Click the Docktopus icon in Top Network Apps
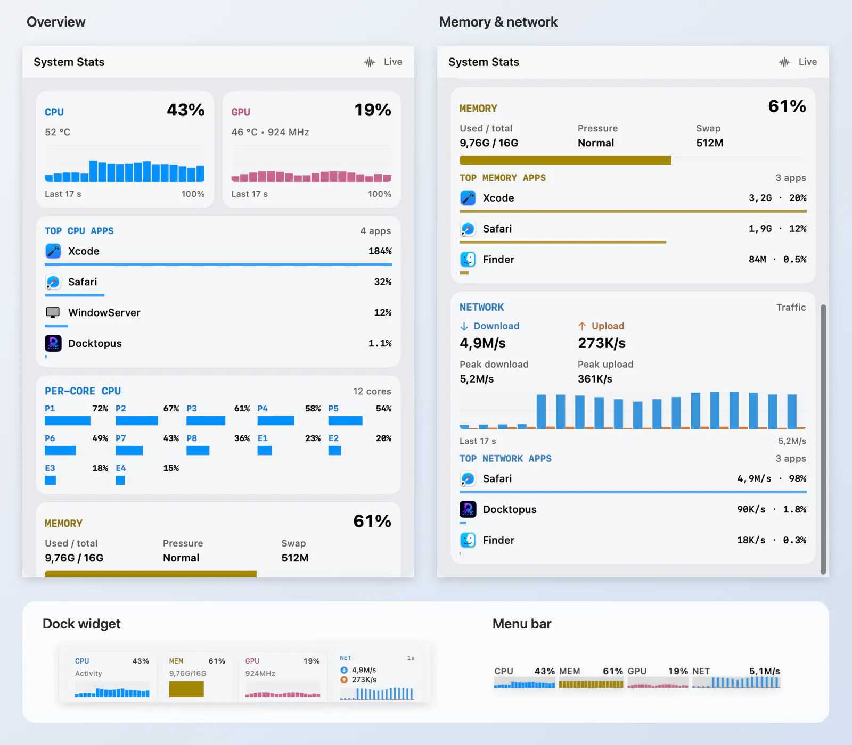Image resolution: width=852 pixels, height=745 pixels. tap(468, 509)
